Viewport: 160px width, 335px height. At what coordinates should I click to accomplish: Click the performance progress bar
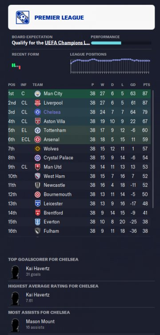pyautogui.click(x=121, y=43)
